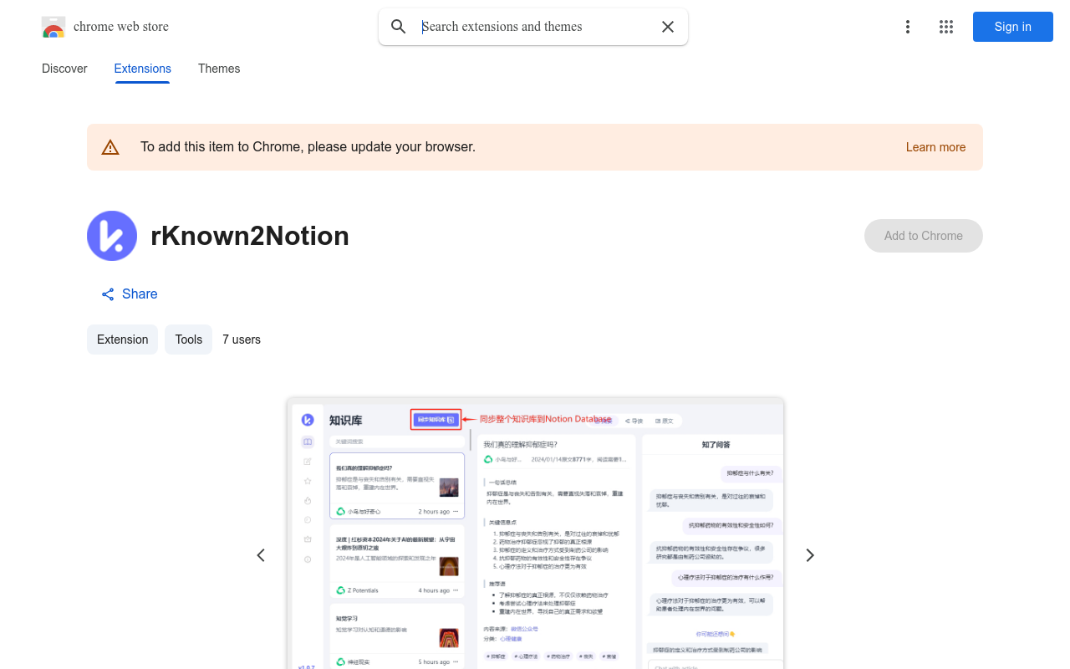1070x669 pixels.
Task: Click the rKnown2Notion extension logo
Action: pyautogui.click(x=112, y=236)
